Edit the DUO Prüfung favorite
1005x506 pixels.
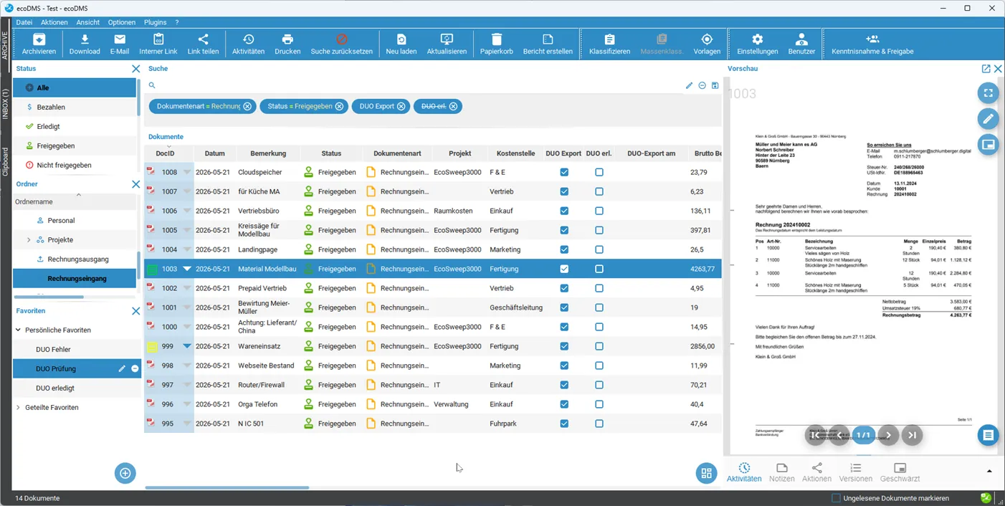click(121, 368)
